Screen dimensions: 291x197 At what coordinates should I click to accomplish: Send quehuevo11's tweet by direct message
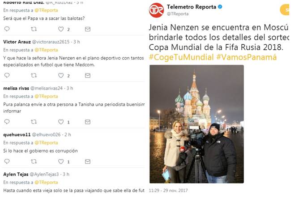88,162
